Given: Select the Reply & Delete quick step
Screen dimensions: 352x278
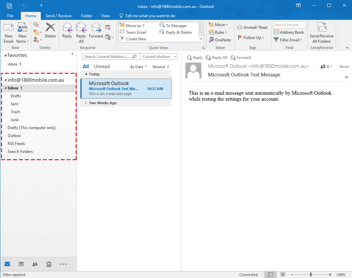Looking at the screenshot, I should 176,32.
